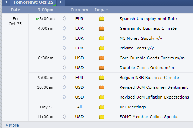
Task: Click sound icon for Belgian NBB Business Climate
Action: [64, 78]
